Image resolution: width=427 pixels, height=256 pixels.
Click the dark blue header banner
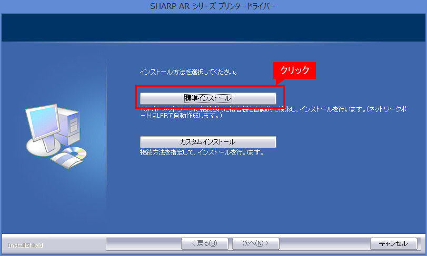coord(213,28)
